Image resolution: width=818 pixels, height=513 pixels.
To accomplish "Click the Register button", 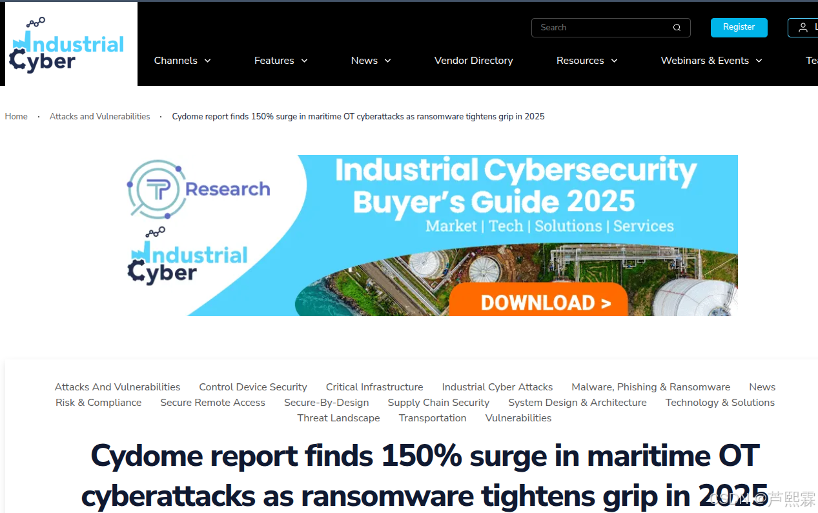I will (x=739, y=27).
